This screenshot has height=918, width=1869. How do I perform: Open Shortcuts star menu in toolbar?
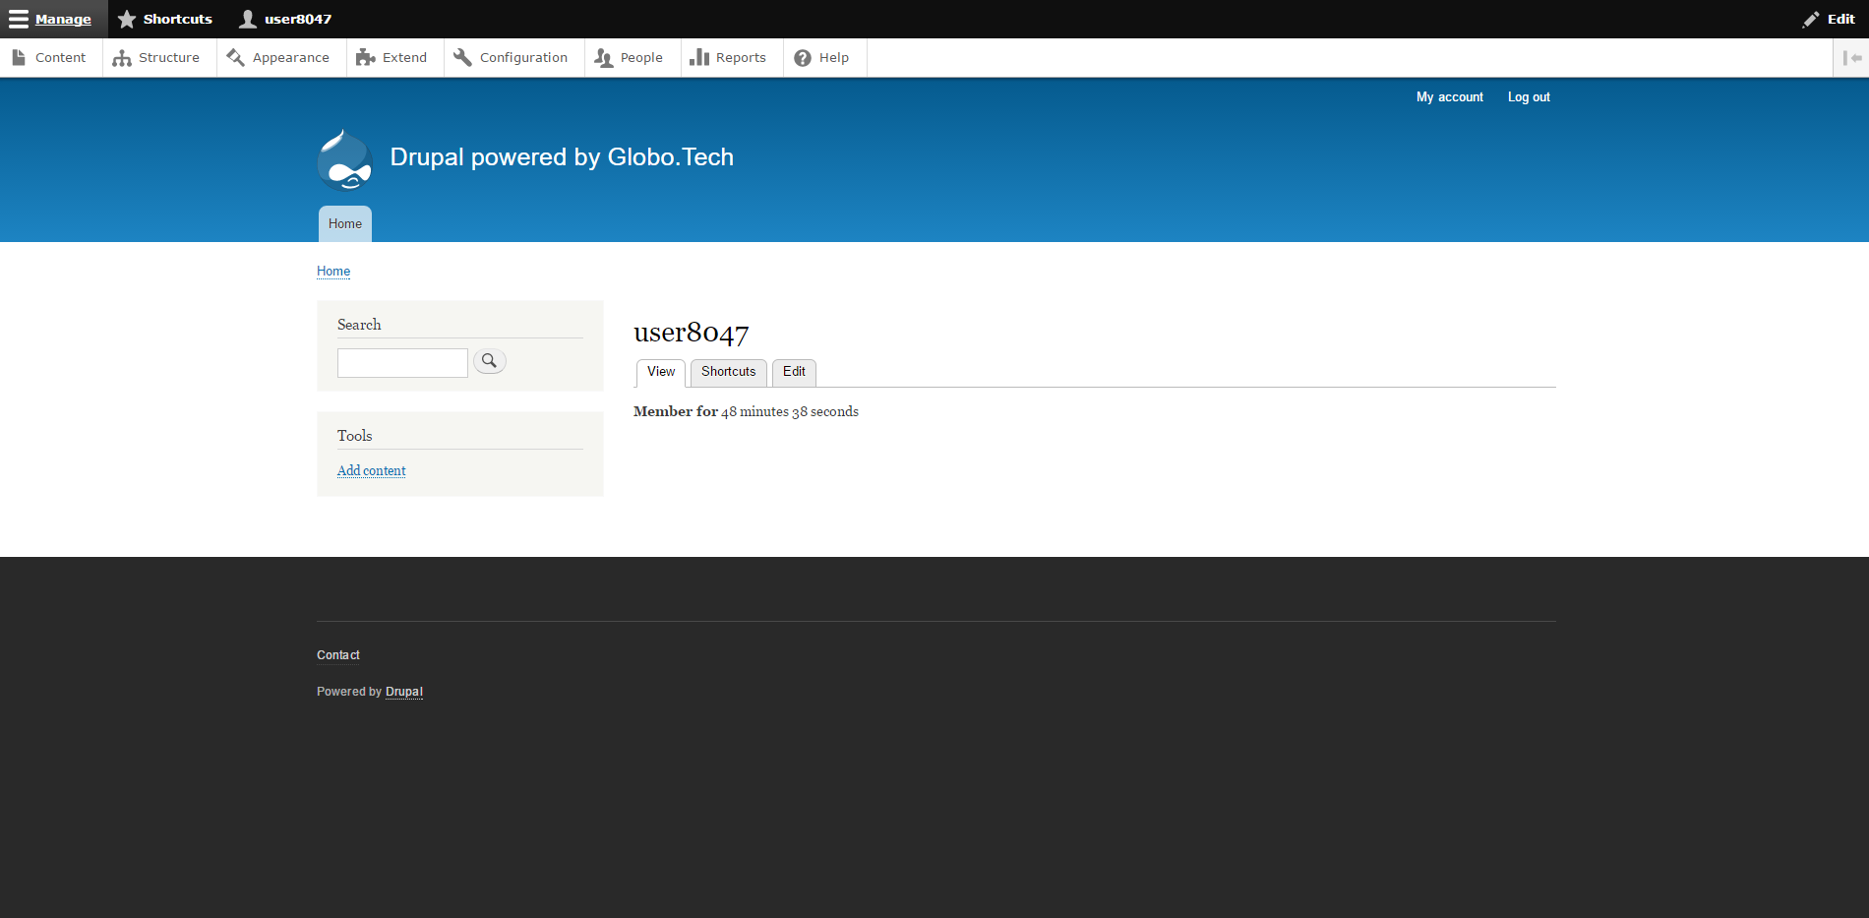point(165,19)
